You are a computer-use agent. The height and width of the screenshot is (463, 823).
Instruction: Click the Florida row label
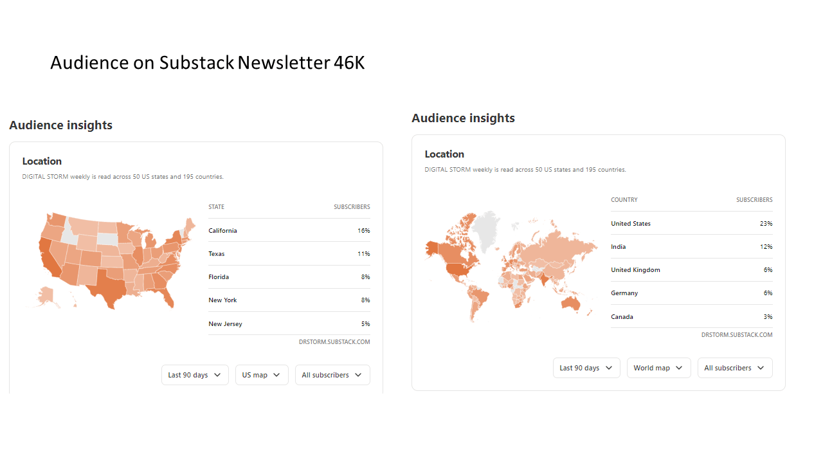click(x=219, y=277)
